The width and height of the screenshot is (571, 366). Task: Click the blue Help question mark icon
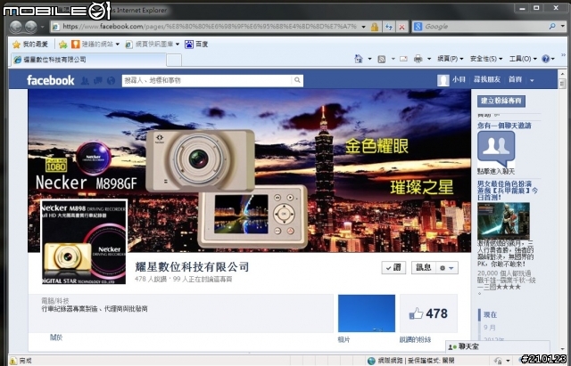[545, 59]
